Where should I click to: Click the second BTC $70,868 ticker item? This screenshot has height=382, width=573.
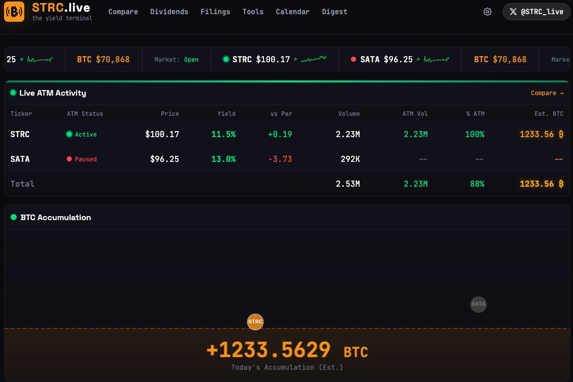[x=500, y=59]
